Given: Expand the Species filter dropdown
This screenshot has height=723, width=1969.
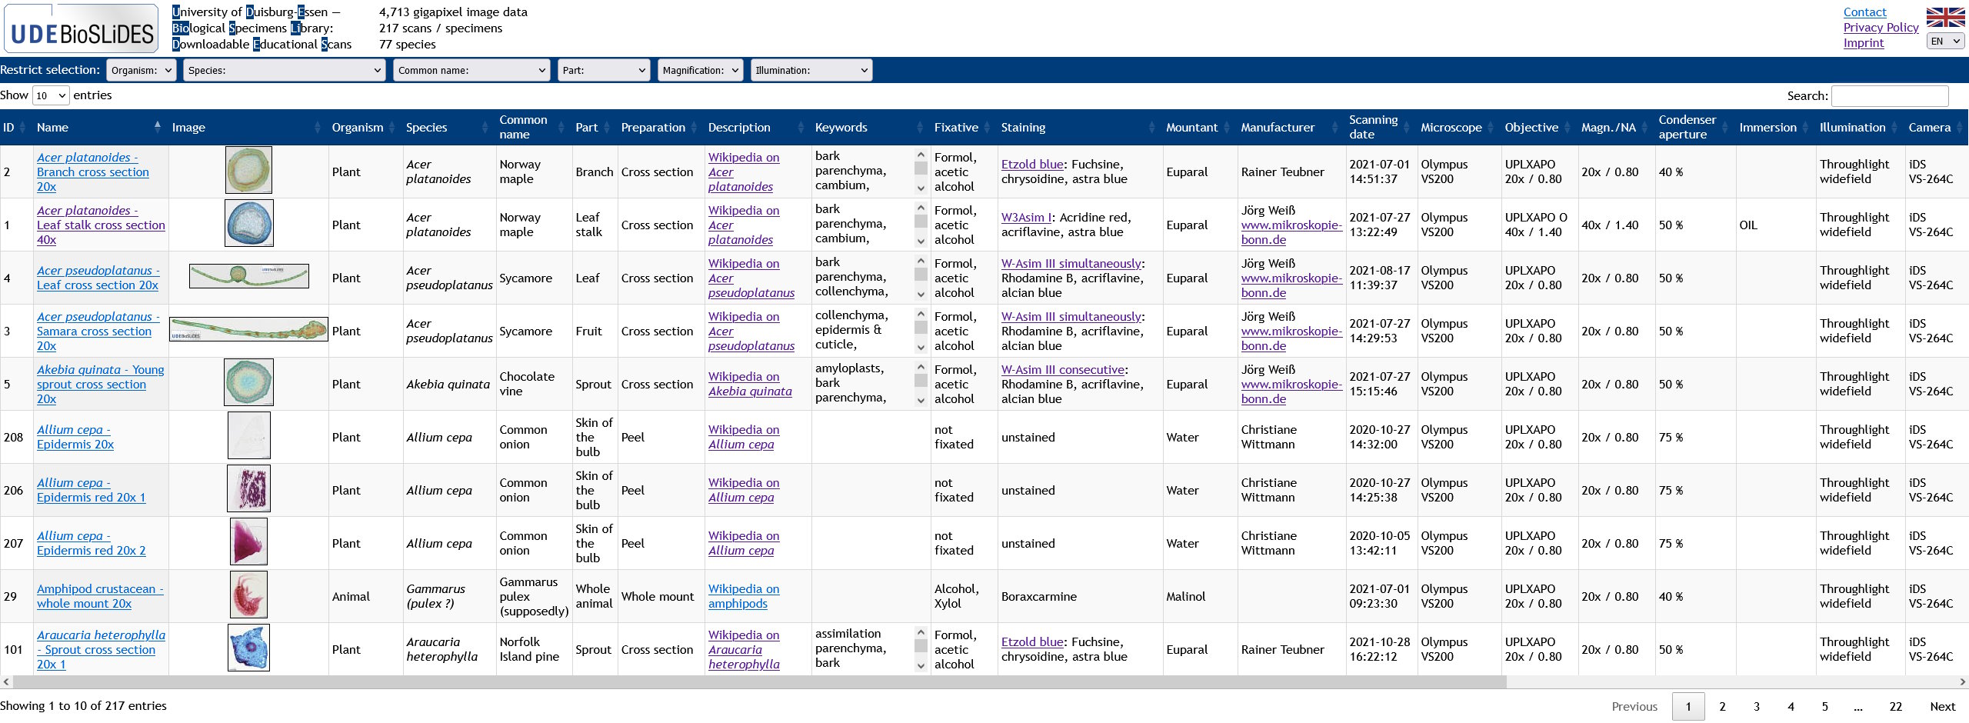Looking at the screenshot, I should (284, 70).
